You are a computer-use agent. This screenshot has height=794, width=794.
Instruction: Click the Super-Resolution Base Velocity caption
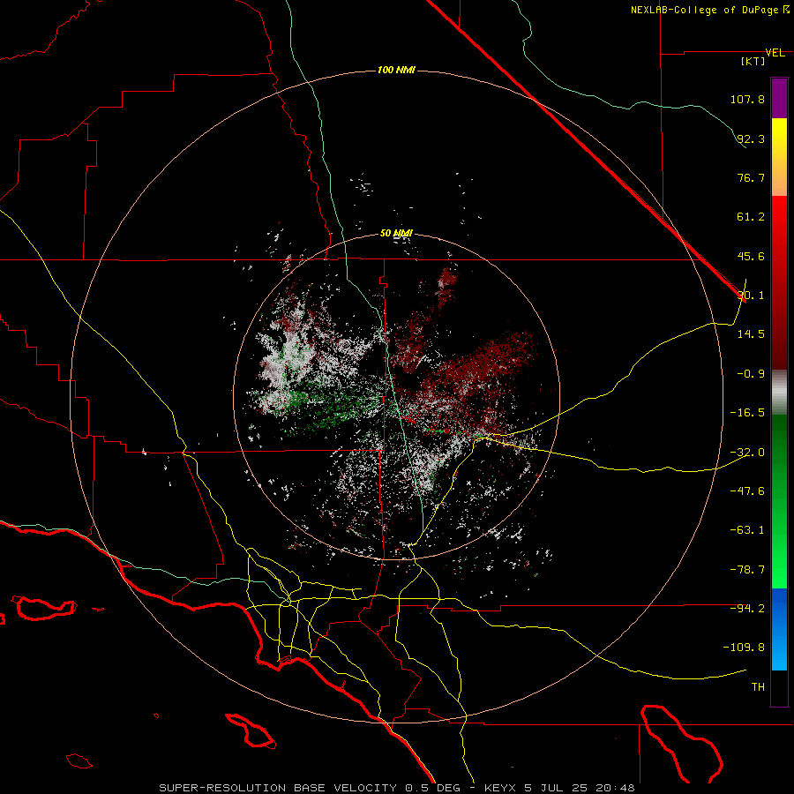396,788
